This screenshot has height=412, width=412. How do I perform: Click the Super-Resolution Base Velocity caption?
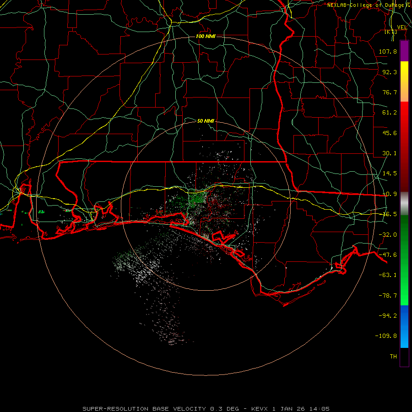click(x=206, y=409)
